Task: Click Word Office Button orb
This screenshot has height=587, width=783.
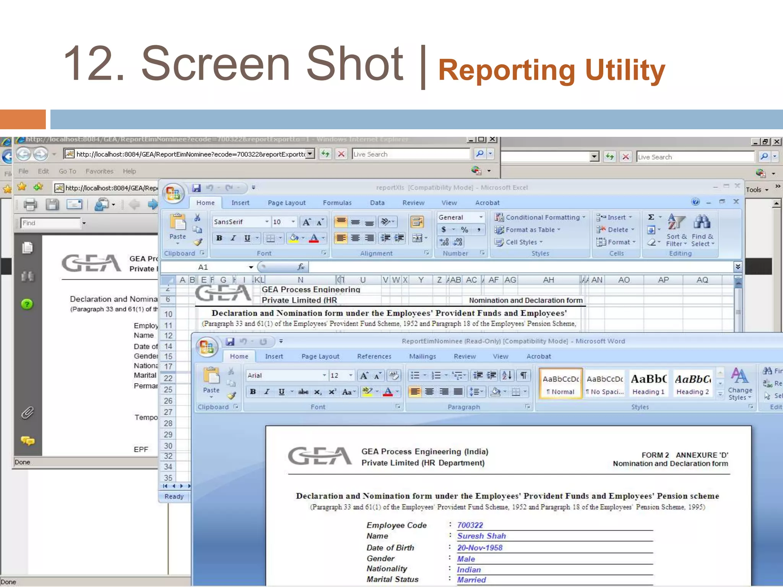Action: (x=207, y=347)
